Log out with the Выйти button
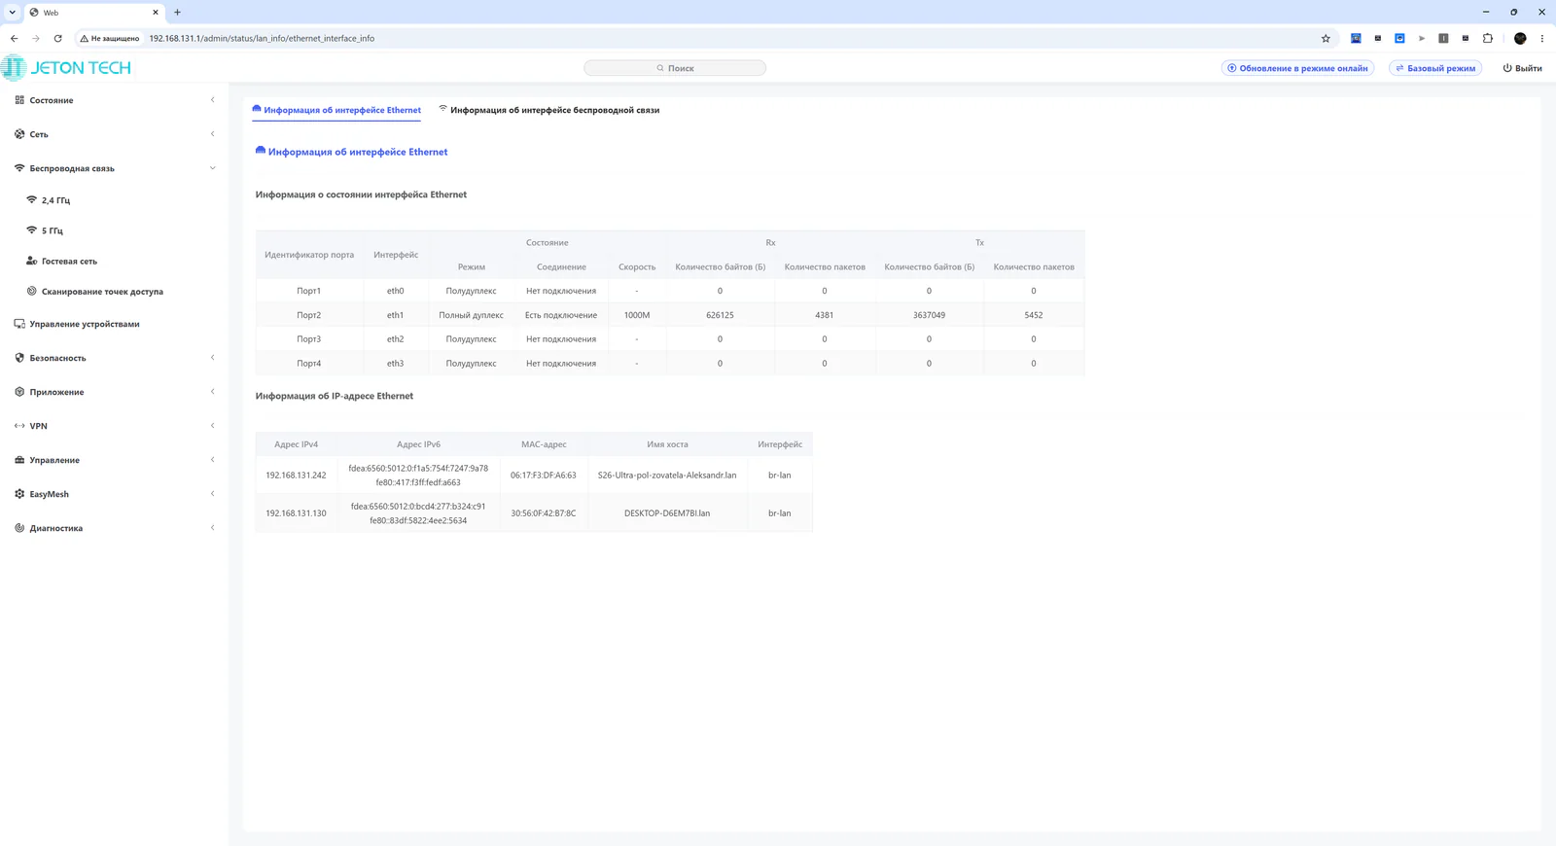The width and height of the screenshot is (1556, 846). tap(1523, 68)
